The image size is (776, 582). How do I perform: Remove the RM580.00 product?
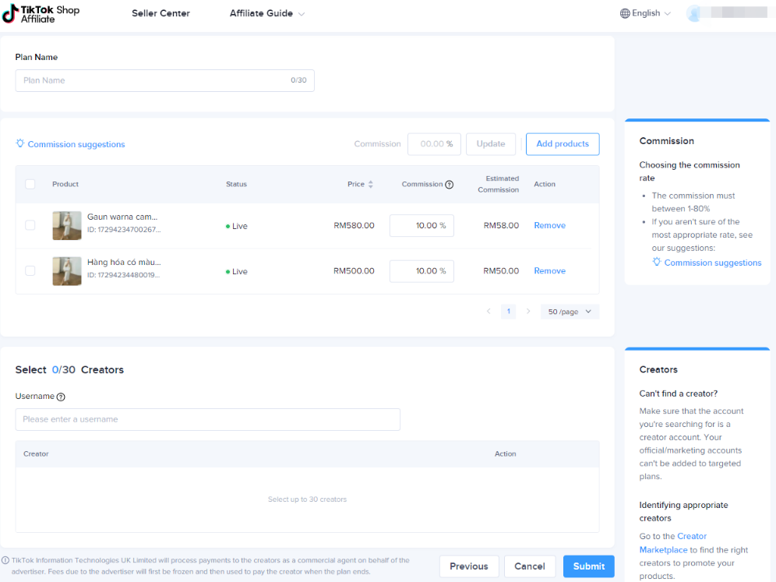point(549,225)
